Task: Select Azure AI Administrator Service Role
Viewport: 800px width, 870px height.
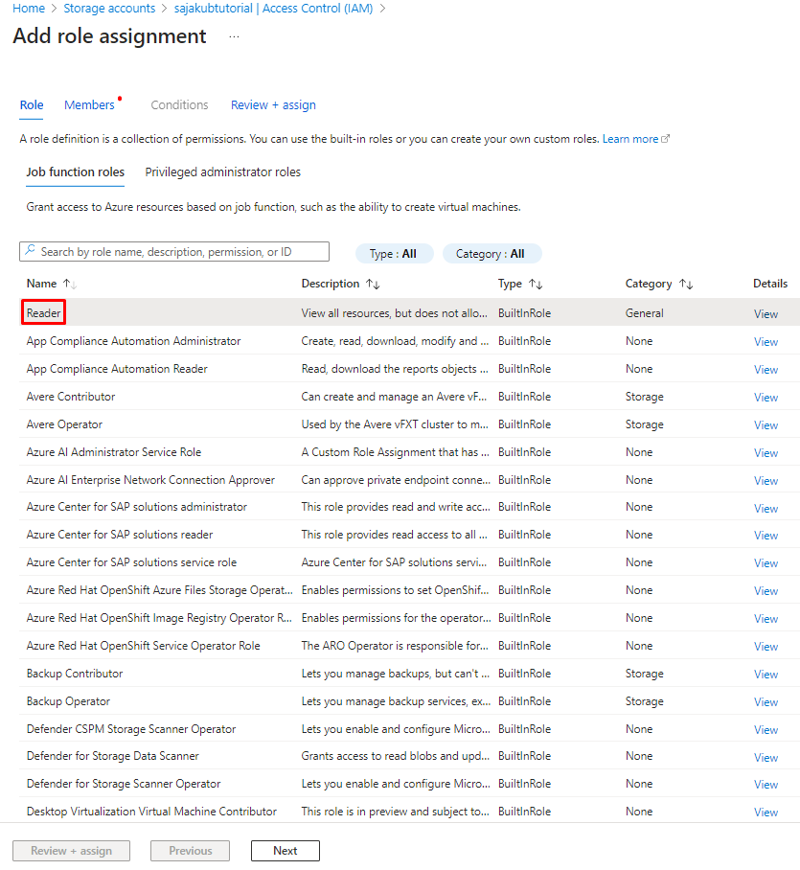Action: (x=114, y=452)
